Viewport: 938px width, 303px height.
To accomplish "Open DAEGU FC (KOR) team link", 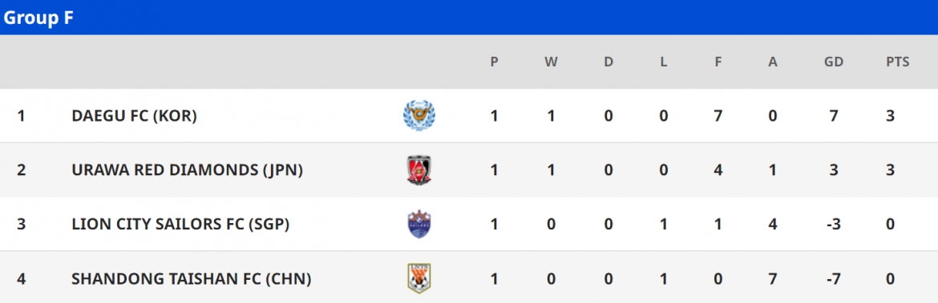I will 134,116.
